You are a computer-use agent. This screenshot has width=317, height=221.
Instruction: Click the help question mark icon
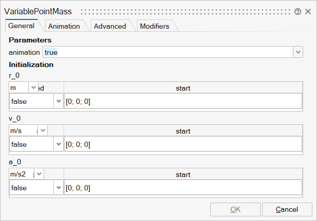(x=298, y=11)
